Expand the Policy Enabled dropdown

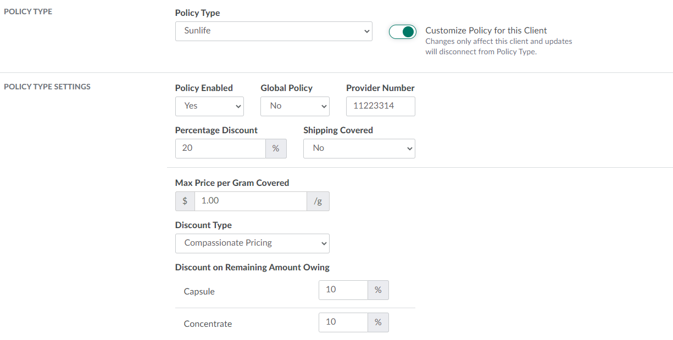click(x=209, y=106)
